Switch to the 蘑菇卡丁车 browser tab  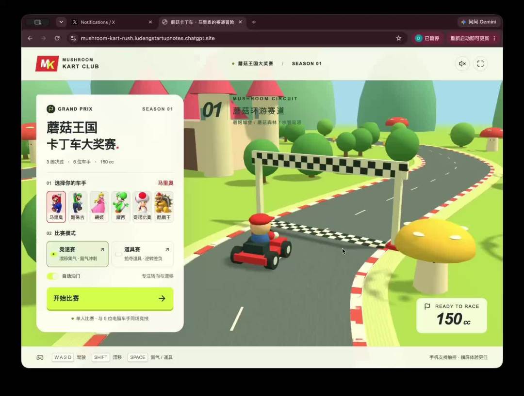coord(202,22)
